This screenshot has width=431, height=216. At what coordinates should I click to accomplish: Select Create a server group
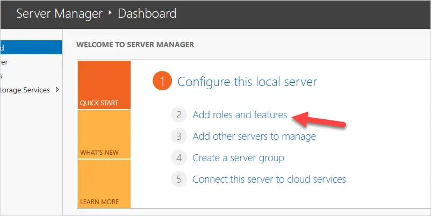point(238,158)
